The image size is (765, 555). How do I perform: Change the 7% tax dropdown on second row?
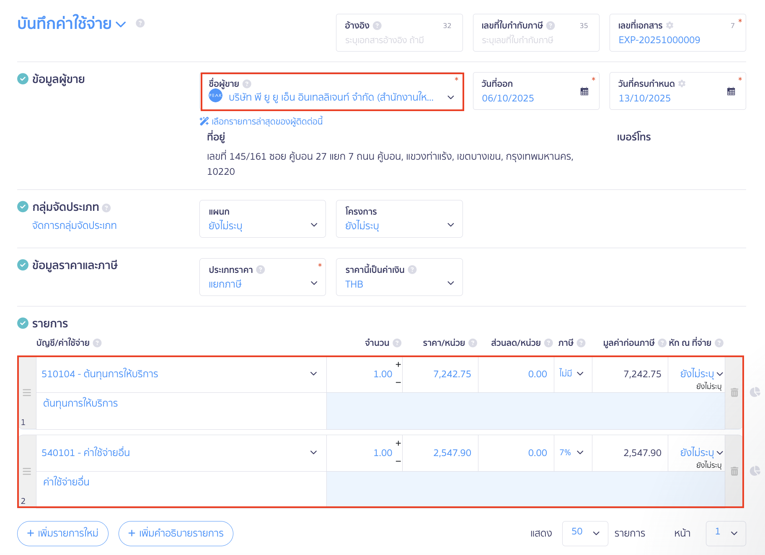572,453
